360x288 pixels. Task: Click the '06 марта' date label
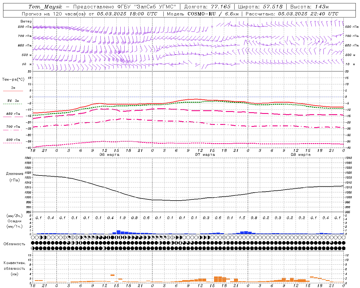[109, 155]
